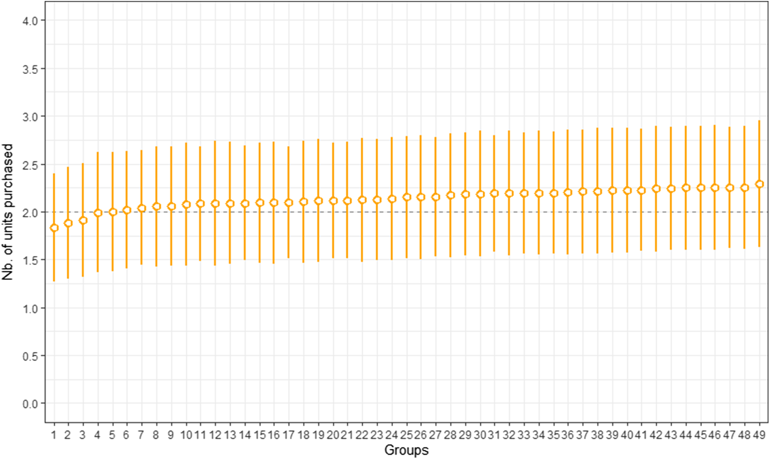Select the data point marker for group 28
The height and width of the screenshot is (459, 770).
pyautogui.click(x=450, y=195)
